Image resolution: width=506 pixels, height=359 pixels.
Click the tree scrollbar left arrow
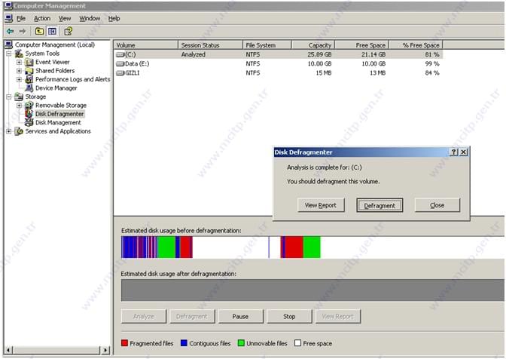9,350
